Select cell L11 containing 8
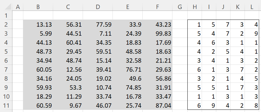Viewport: 261px width, 112px height. coord(252,105)
